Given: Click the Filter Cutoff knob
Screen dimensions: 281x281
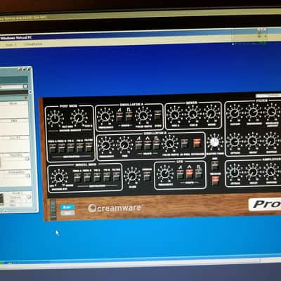Looking at the screenshot, I should pyautogui.click(x=235, y=113).
